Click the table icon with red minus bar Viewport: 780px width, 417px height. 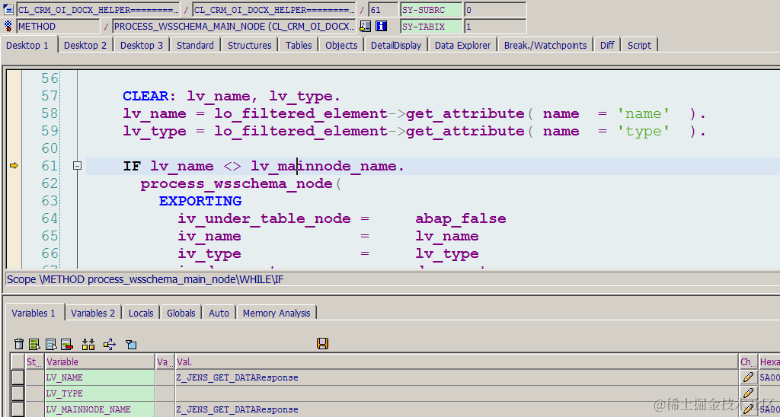(x=67, y=344)
